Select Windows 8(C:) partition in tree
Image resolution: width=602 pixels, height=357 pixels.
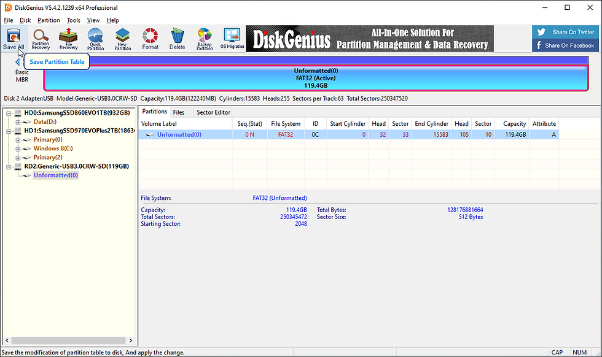point(53,148)
